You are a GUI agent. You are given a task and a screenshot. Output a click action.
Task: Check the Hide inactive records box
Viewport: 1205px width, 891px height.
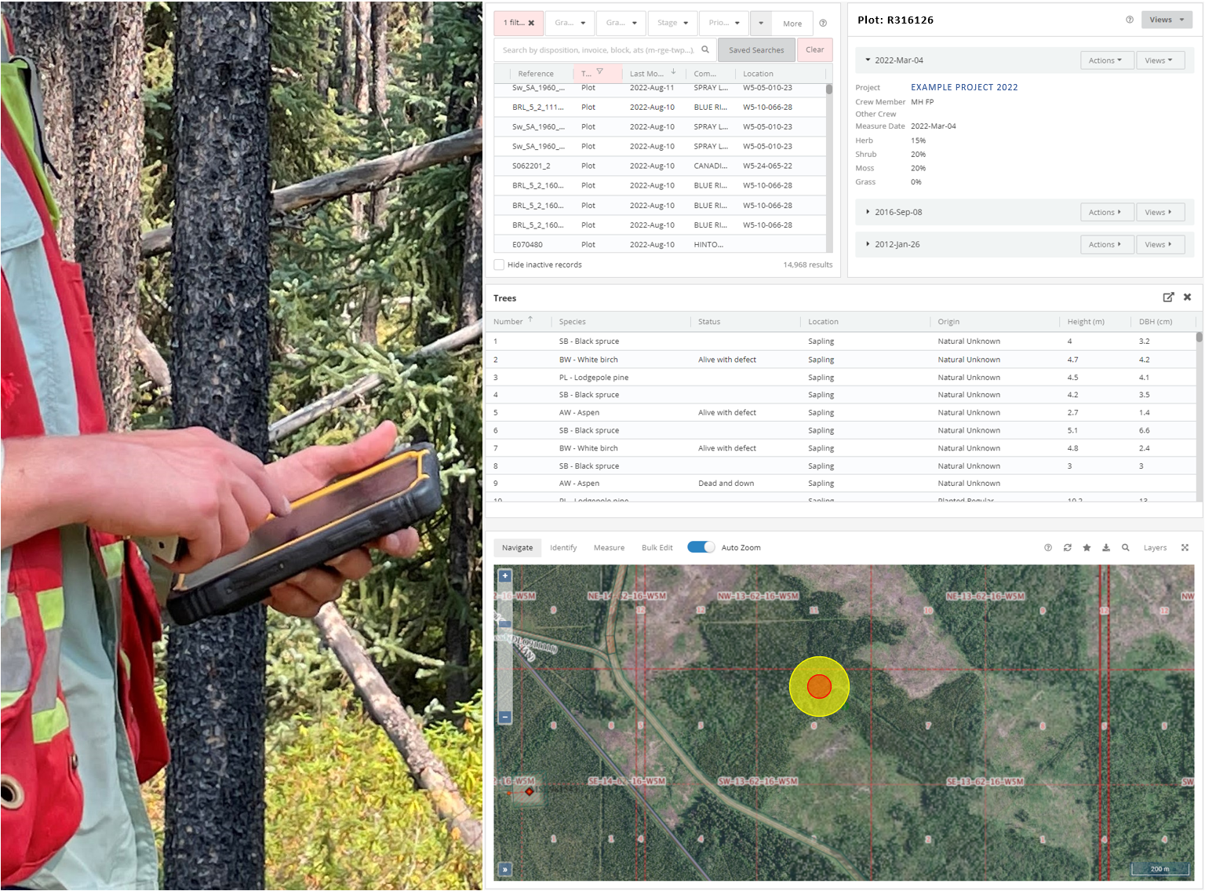tap(499, 265)
